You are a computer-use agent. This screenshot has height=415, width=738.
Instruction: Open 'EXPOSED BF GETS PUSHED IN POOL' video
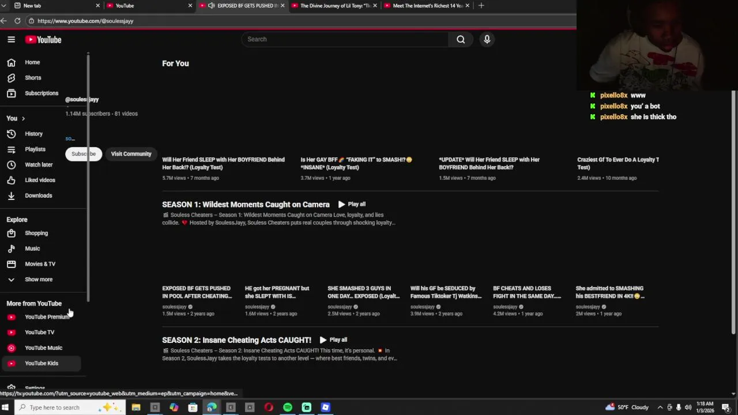tap(197, 292)
